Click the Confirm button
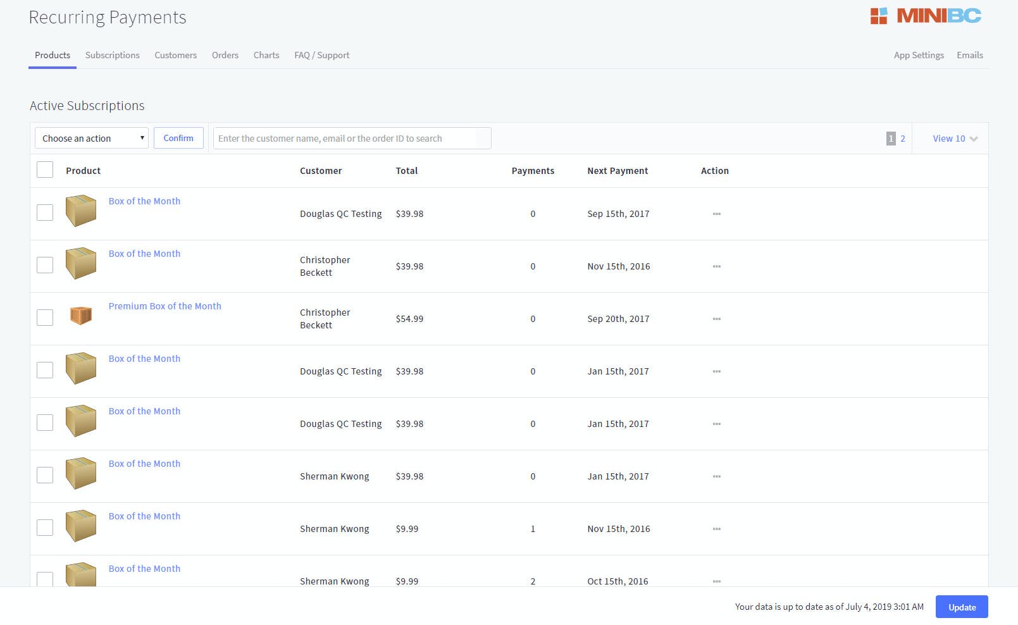This screenshot has width=1018, height=625. [x=178, y=138]
